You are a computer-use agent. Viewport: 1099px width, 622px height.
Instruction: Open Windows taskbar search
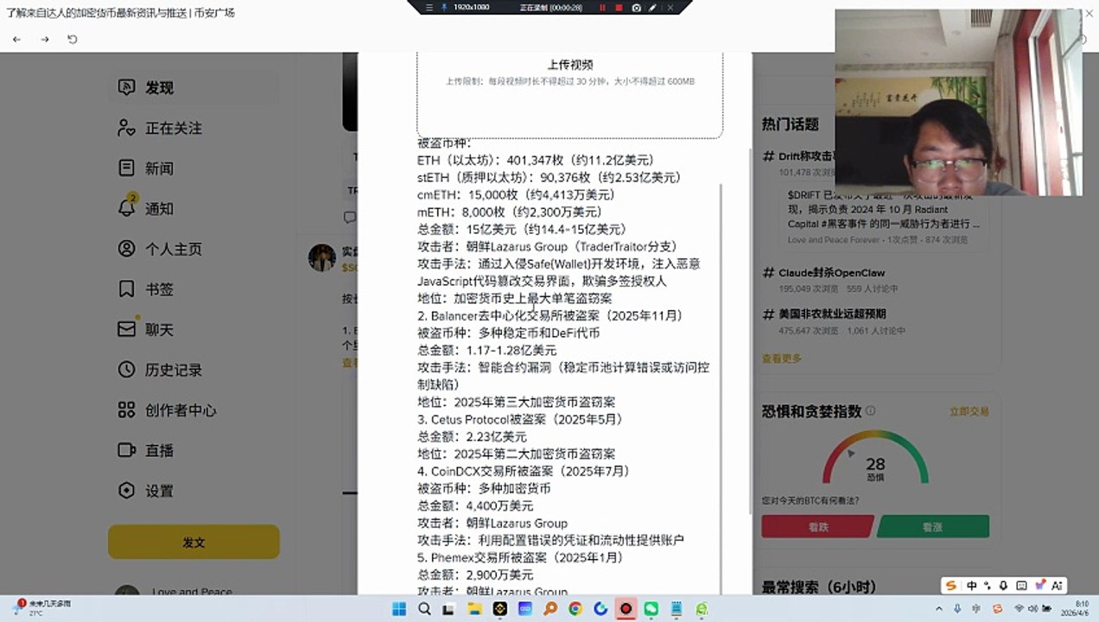point(424,609)
